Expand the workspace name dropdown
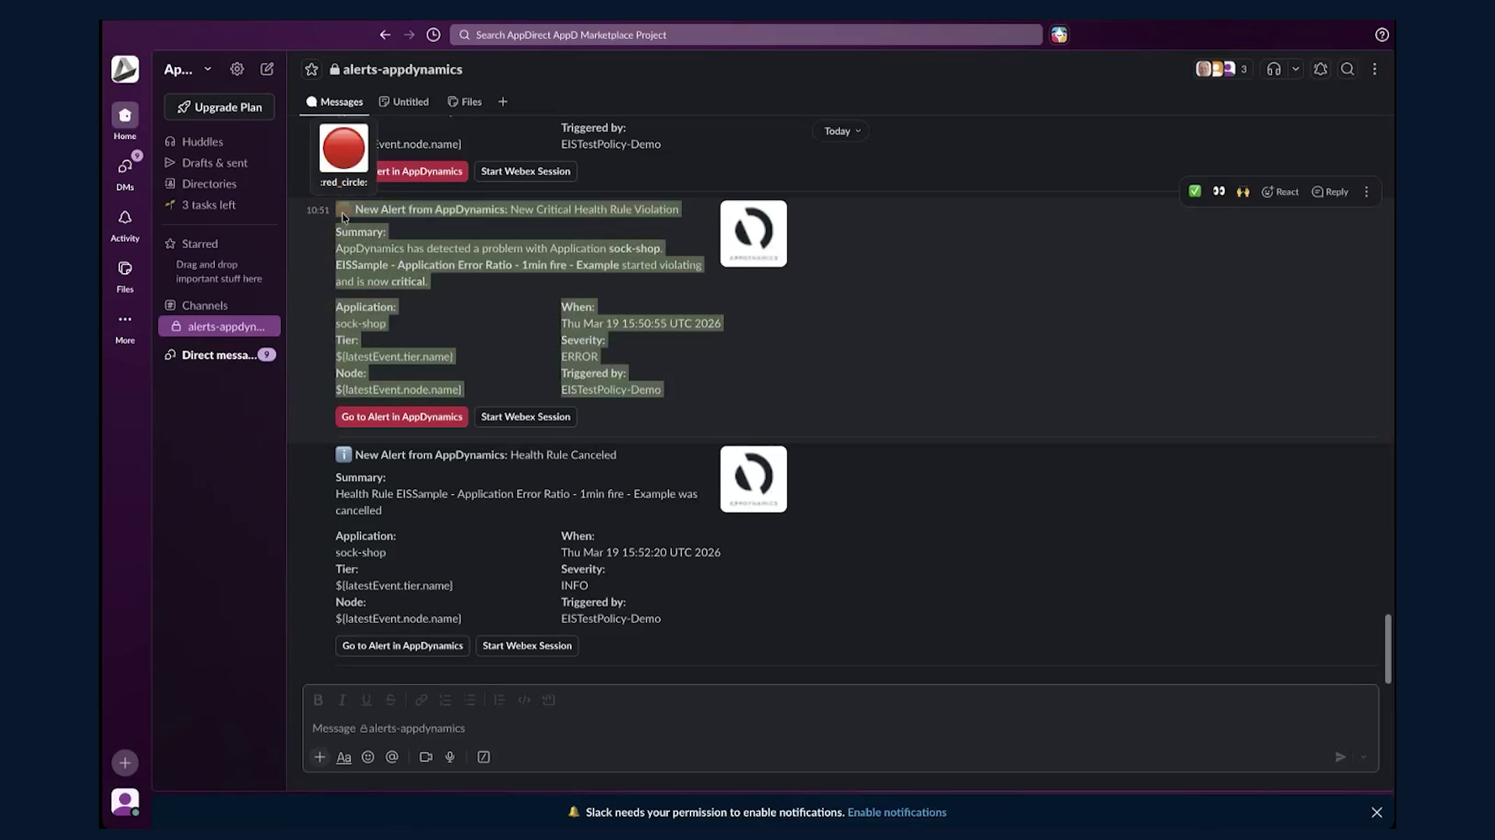 tap(188, 69)
